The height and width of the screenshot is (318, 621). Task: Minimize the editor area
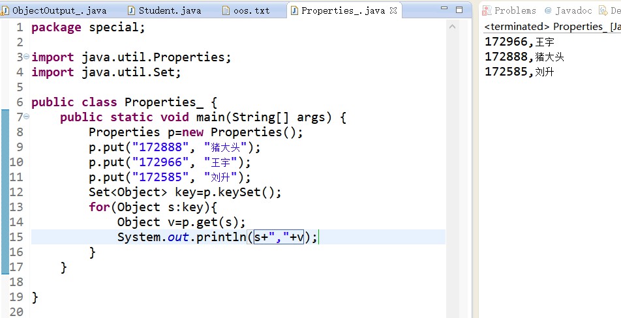(x=444, y=9)
